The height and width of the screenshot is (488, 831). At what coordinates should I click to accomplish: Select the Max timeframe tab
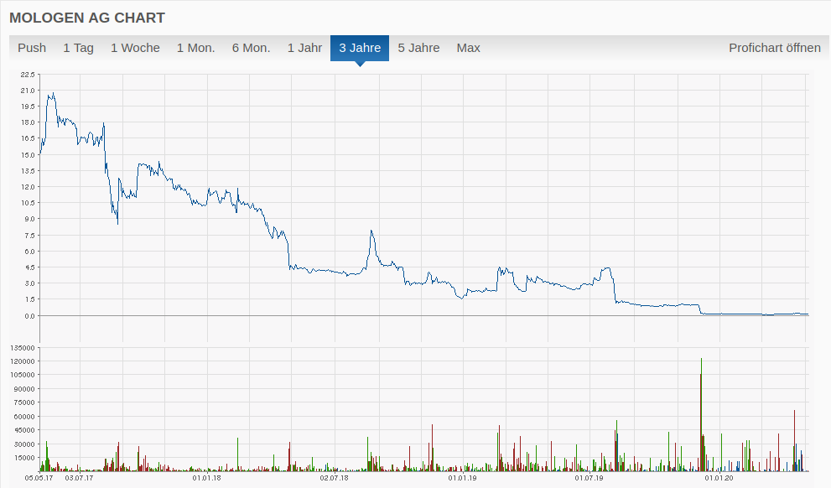pyautogui.click(x=468, y=48)
